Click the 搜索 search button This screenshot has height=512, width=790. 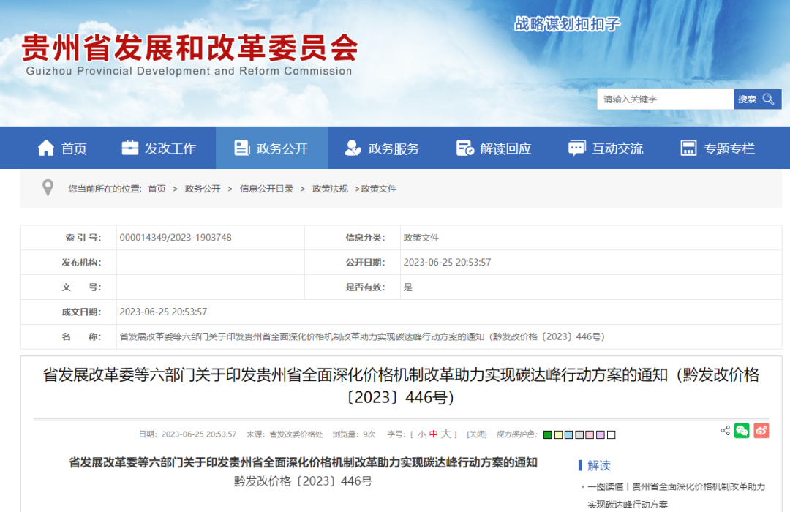point(757,99)
